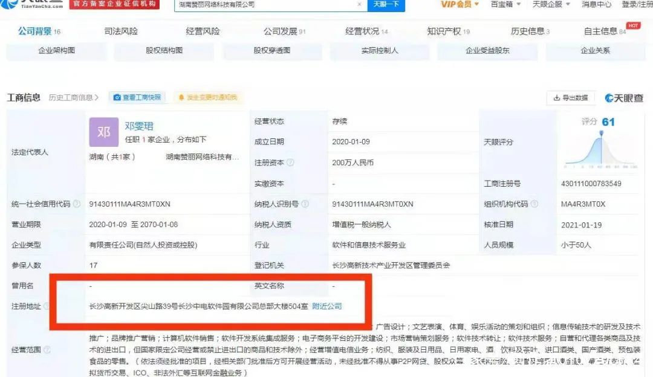Switch to the 经营风险 tab
653x377 pixels.
(203, 31)
